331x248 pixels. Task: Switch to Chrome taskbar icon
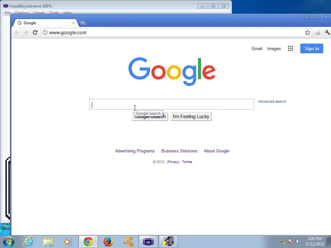(88, 242)
